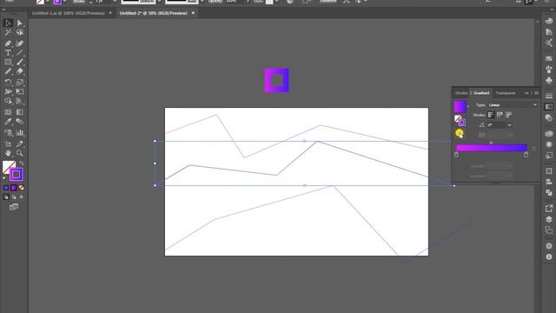
Task: Switch to the Transparency panel tab
Action: 506,93
